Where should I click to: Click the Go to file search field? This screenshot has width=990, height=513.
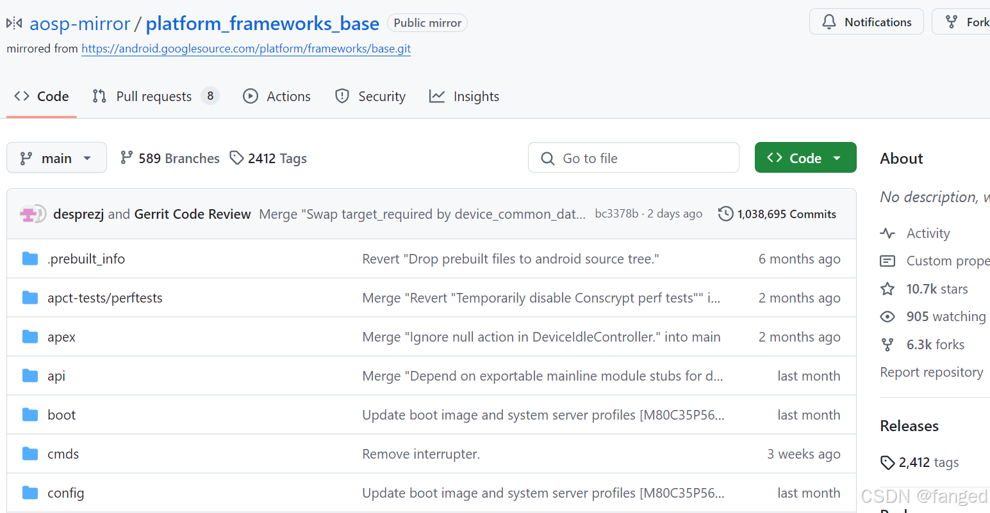(x=633, y=158)
